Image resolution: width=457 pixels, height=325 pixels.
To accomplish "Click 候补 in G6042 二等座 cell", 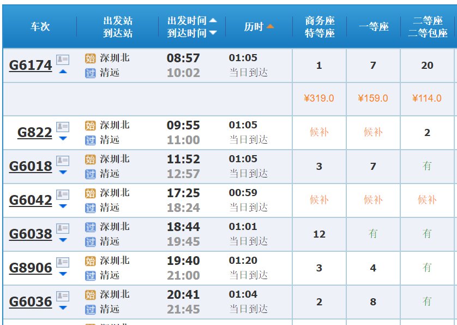I will [x=427, y=200].
